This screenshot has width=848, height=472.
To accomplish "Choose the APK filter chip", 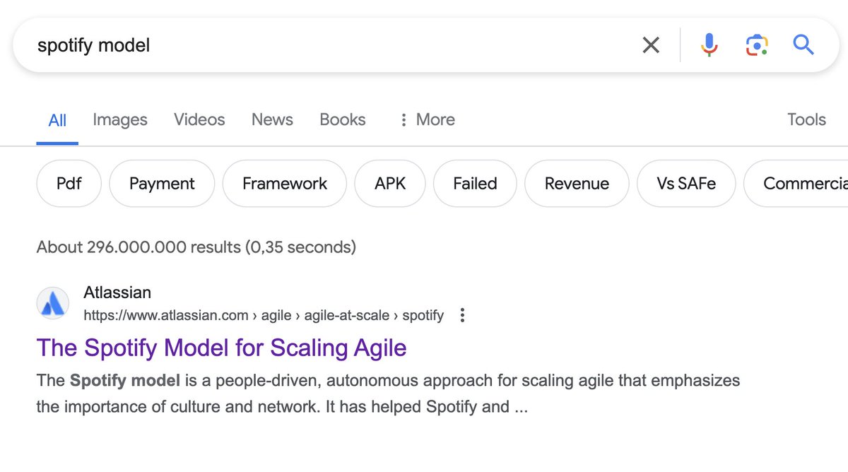I will pos(390,184).
